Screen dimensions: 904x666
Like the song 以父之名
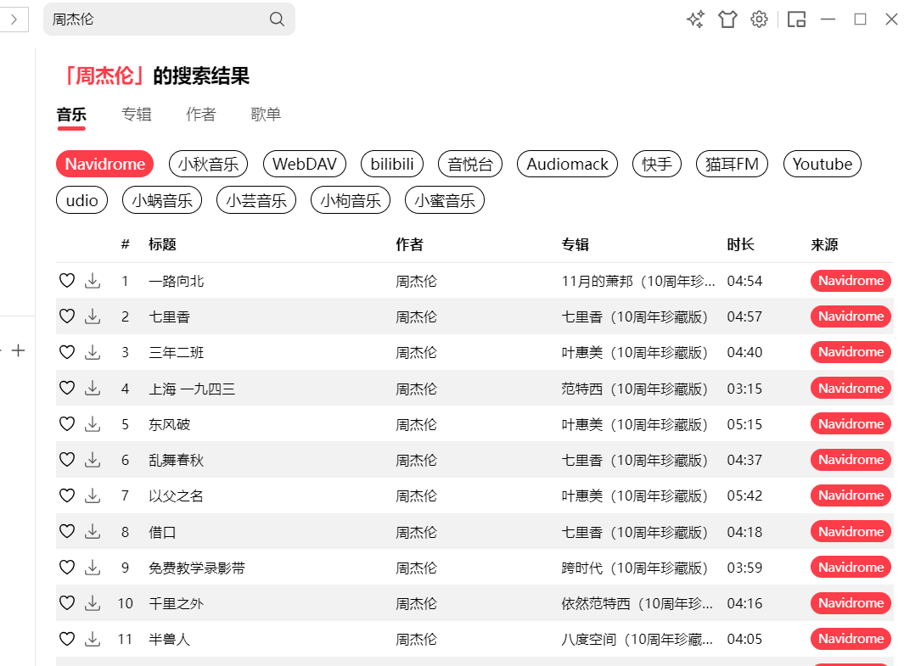click(67, 495)
